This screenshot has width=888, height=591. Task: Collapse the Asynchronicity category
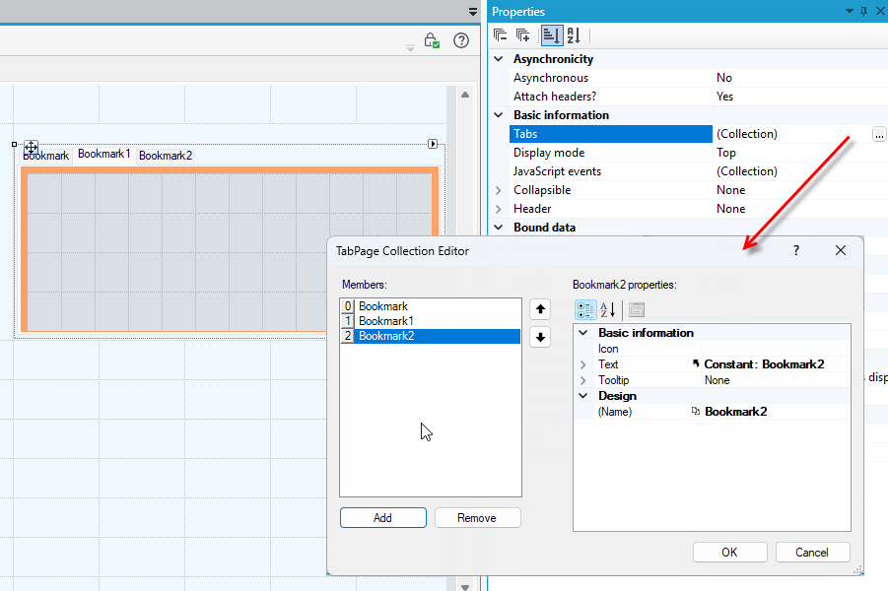(499, 59)
